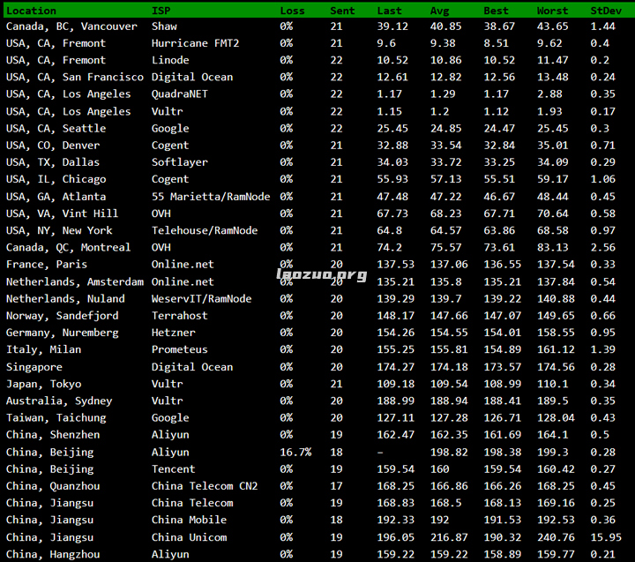Click the QuadraNET ISP entry
635x562 pixels.
(x=180, y=94)
